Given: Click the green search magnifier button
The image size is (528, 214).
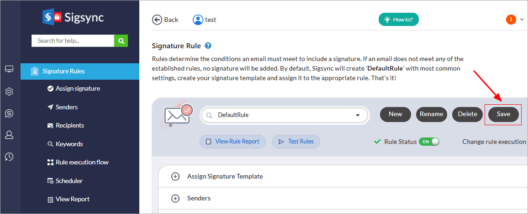Looking at the screenshot, I should pyautogui.click(x=121, y=41).
